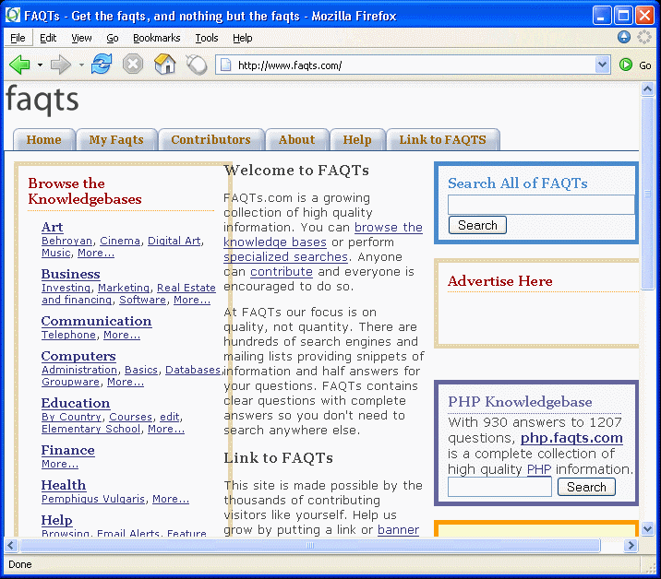Click the horizontal scrollbar right arrow

tap(631, 545)
